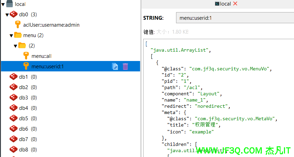Select the menu::all key
The height and width of the screenshot is (157, 294).
point(42,56)
